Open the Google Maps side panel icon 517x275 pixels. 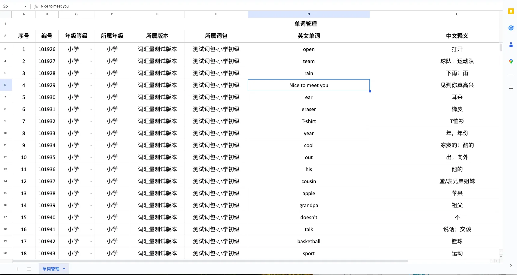[x=511, y=62]
